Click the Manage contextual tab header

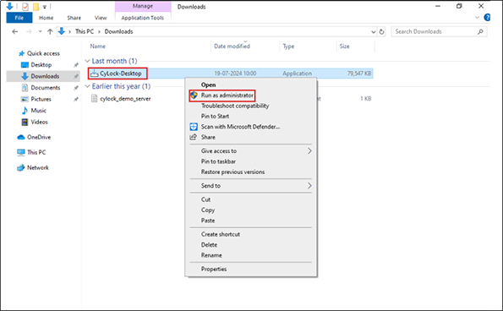[x=143, y=6]
